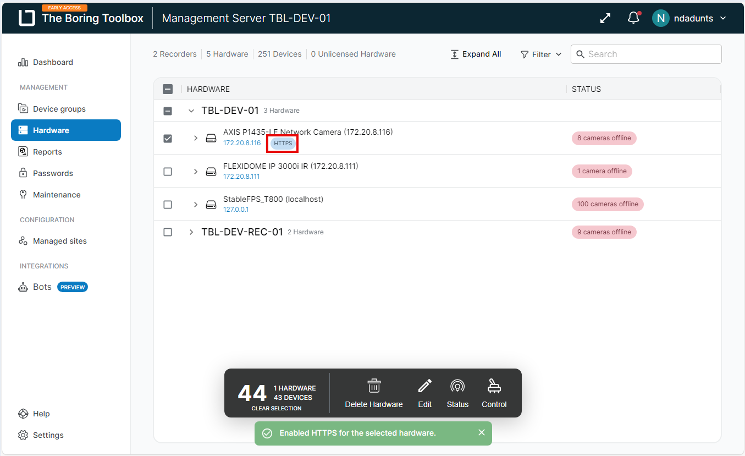Click The Boring Toolbox logo icon
745x456 pixels.
click(26, 18)
